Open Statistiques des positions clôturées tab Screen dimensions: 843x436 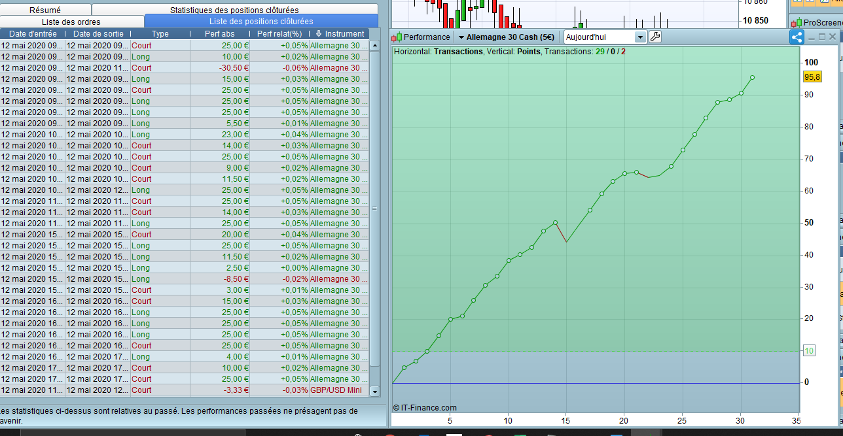tap(234, 10)
